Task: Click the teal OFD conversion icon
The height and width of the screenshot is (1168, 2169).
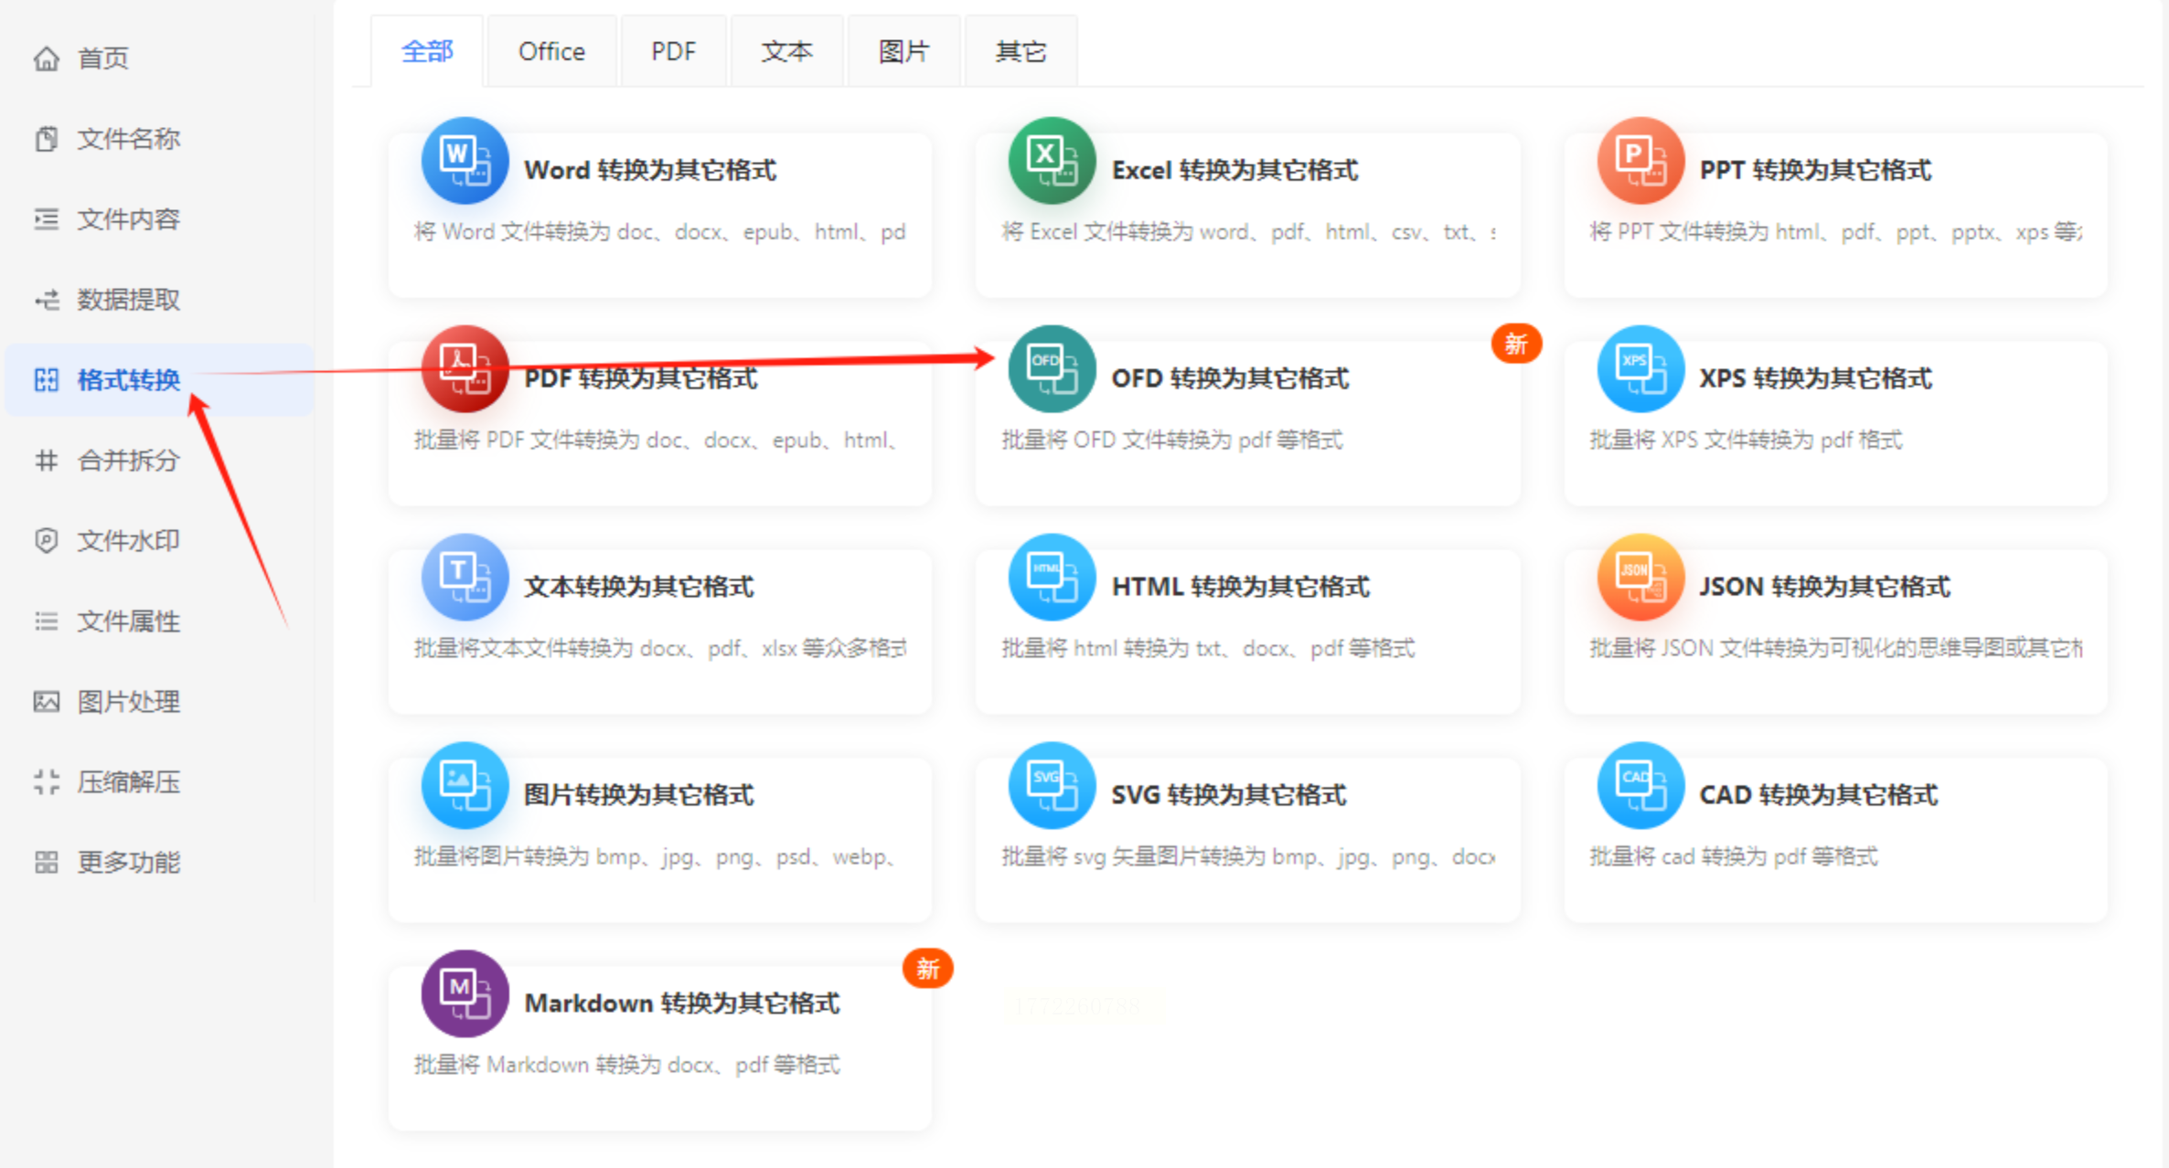Action: [1052, 369]
